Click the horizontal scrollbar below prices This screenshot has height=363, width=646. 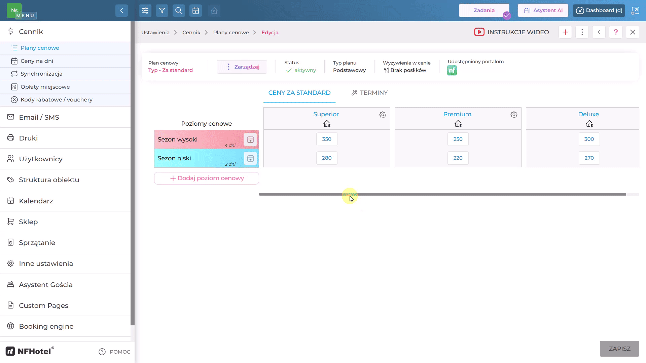442,194
